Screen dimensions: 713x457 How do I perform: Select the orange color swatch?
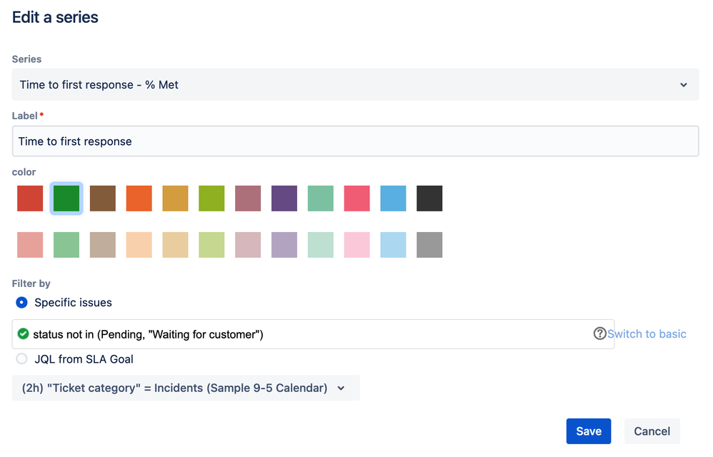coord(139,199)
